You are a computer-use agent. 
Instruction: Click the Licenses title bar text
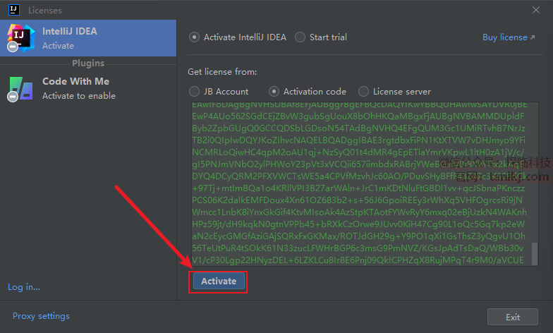45,10
